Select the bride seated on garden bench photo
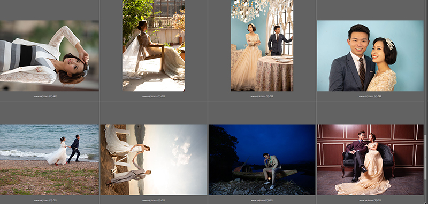428x204 pixels. 154,45
